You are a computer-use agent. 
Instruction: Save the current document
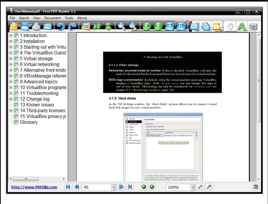pyautogui.click(x=25, y=26)
